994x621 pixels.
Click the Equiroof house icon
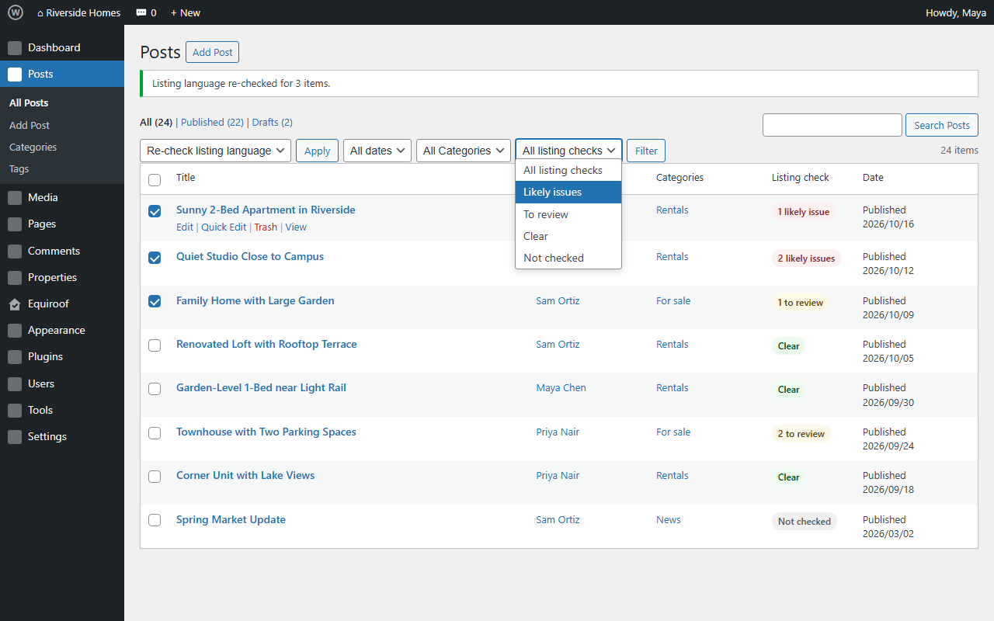(x=15, y=304)
